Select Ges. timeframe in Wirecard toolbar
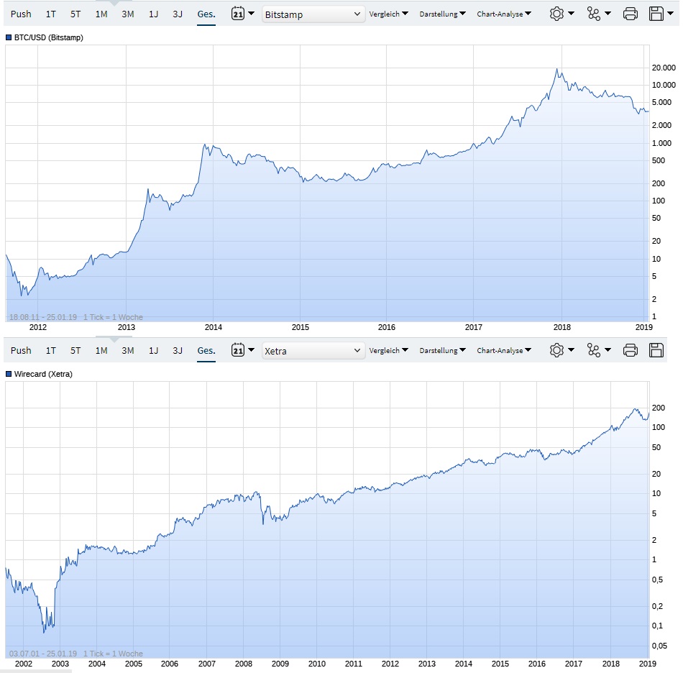Viewport: 683px width, 673px height. click(x=206, y=350)
